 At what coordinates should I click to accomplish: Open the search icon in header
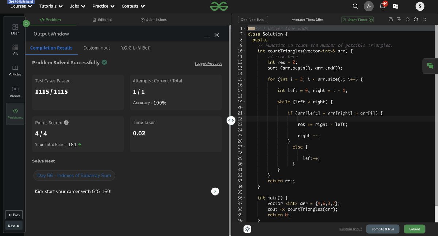point(355,6)
